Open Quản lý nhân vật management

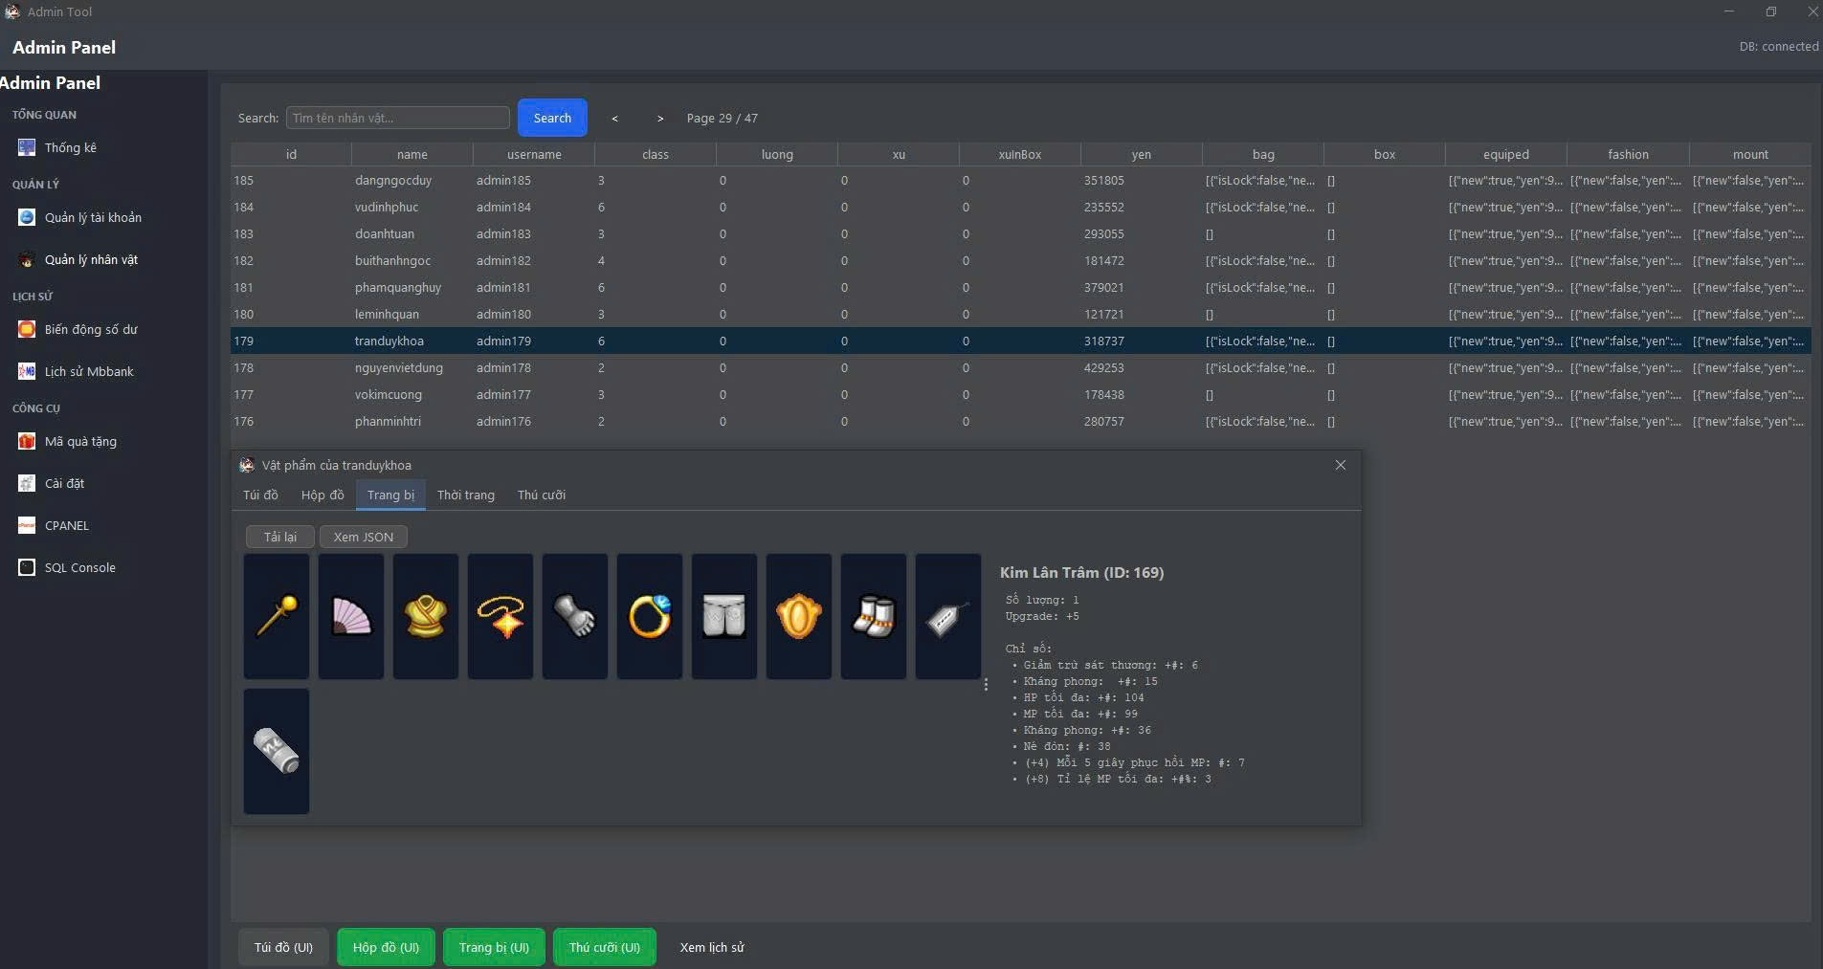point(92,259)
